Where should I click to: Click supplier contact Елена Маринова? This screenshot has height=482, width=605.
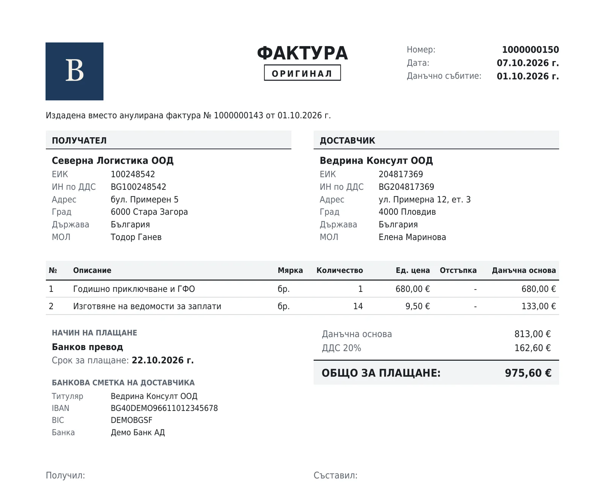click(413, 237)
